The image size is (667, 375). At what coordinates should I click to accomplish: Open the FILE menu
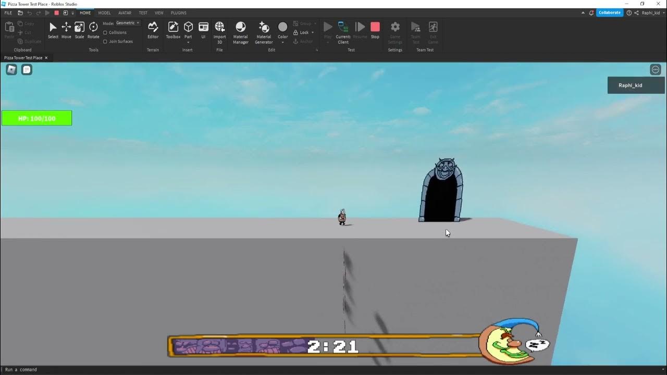(8, 12)
